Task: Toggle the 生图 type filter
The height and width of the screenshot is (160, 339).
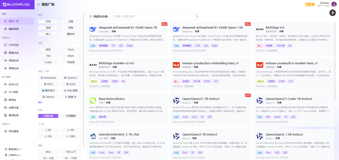Action: point(71,21)
